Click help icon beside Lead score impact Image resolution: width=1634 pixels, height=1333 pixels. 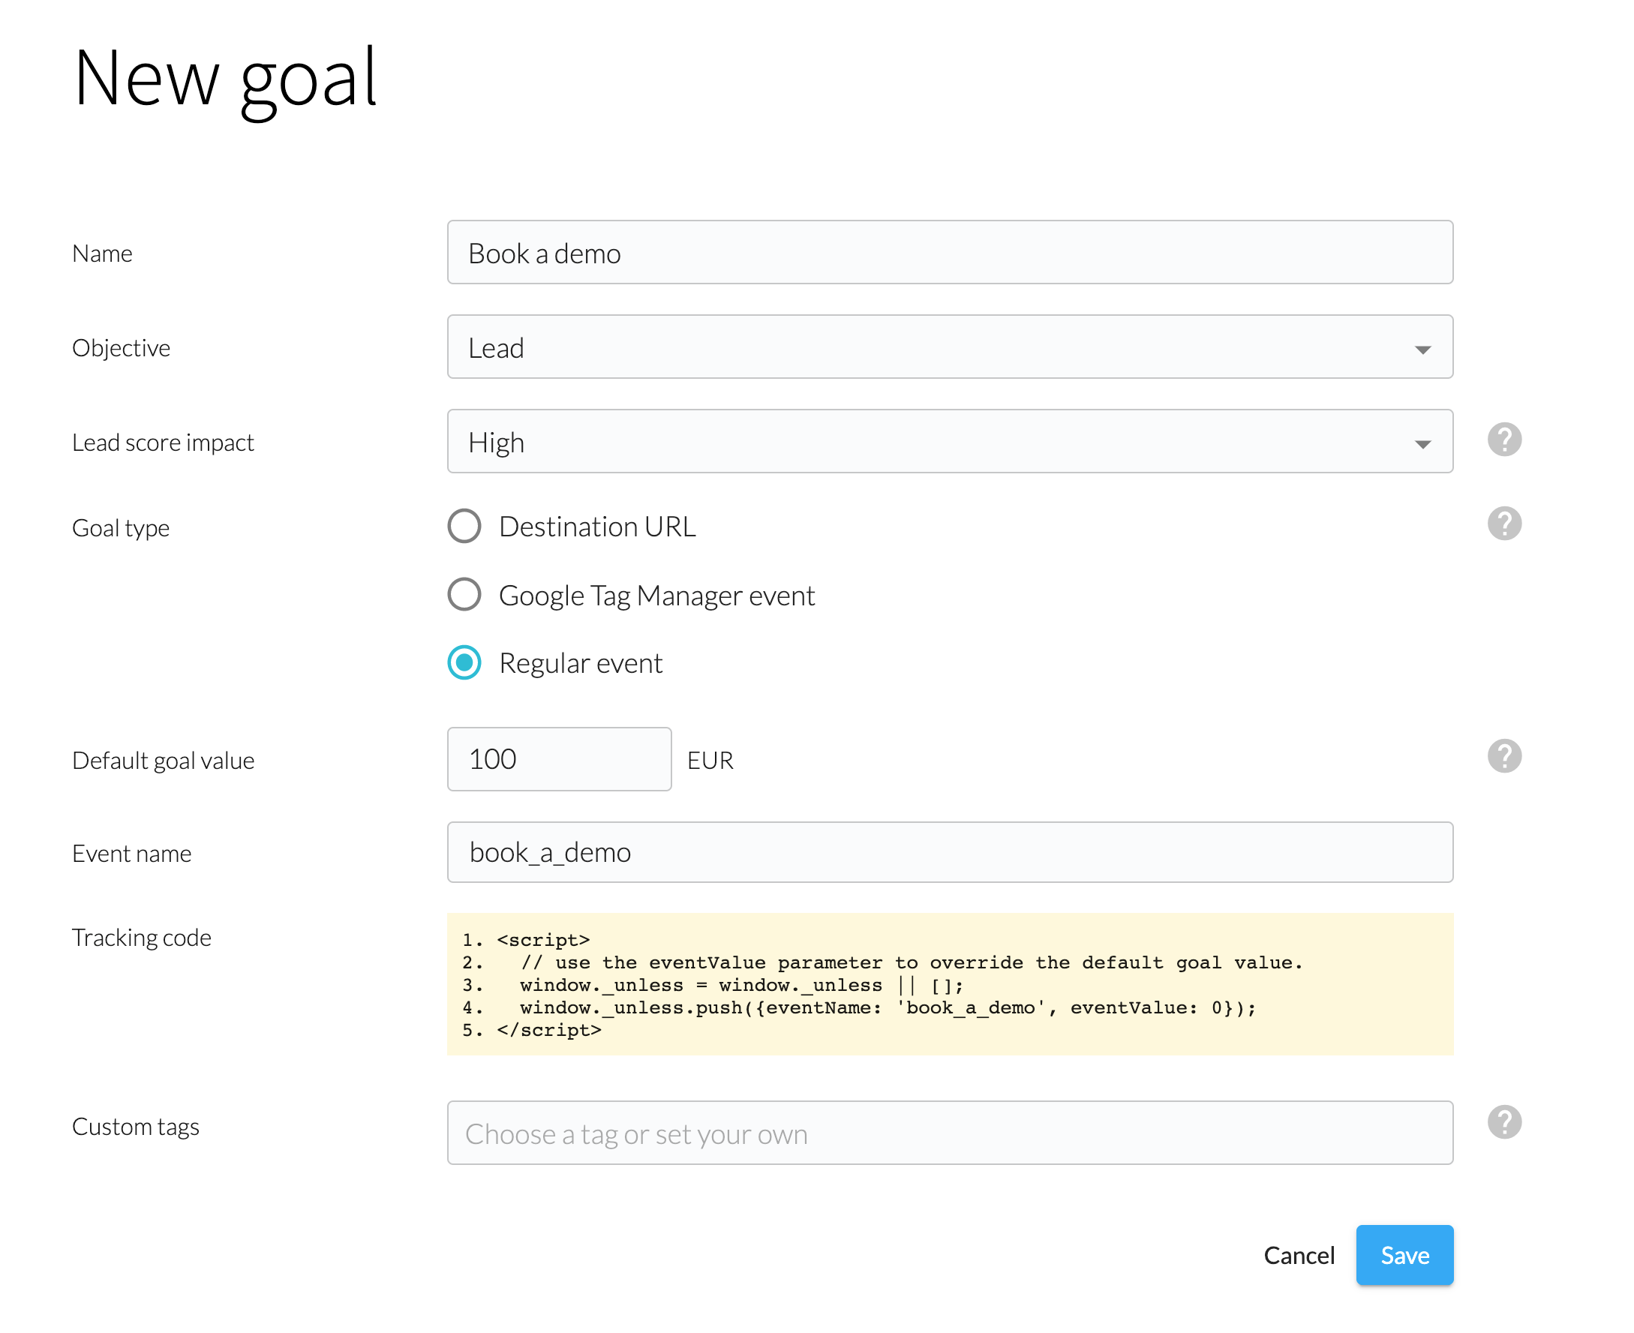click(1503, 440)
